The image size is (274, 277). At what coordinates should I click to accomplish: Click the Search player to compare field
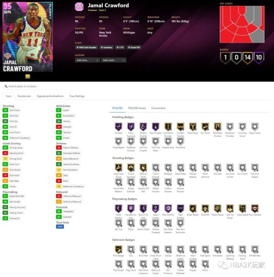coord(34,87)
